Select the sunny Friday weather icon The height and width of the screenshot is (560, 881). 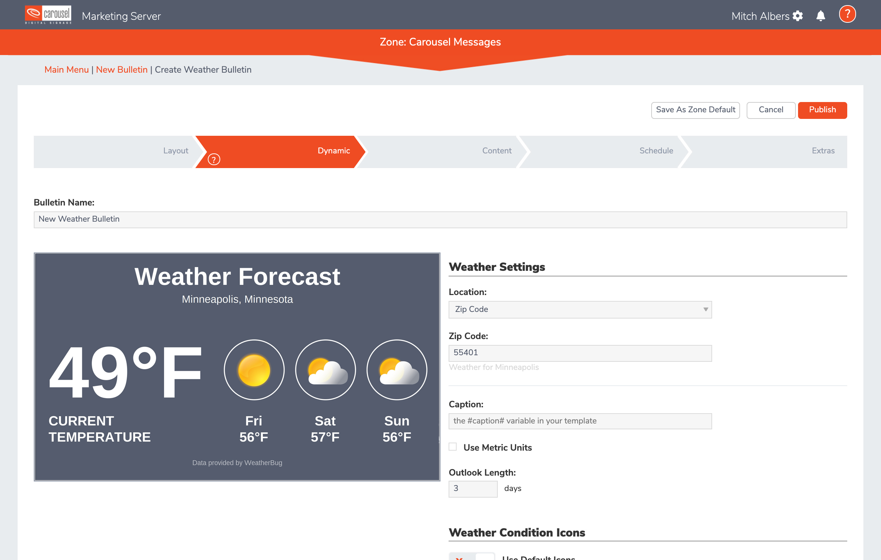(x=254, y=370)
